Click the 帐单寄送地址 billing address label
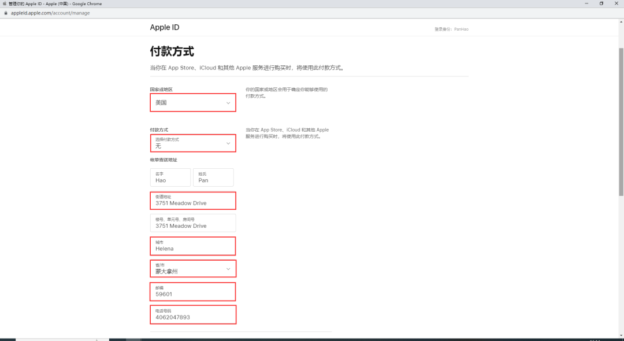The width and height of the screenshot is (624, 341). click(x=164, y=160)
